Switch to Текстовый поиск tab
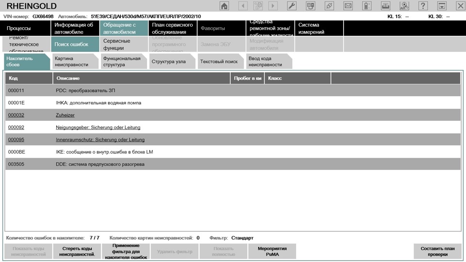The width and height of the screenshot is (466, 262). point(220,62)
